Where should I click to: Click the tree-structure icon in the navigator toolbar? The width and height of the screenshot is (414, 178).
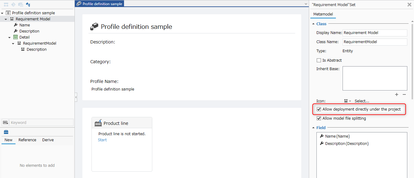(6, 5)
